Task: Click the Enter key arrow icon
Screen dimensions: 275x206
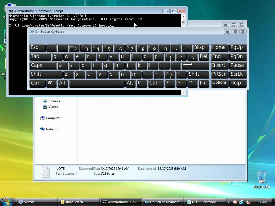Action: click(196, 66)
